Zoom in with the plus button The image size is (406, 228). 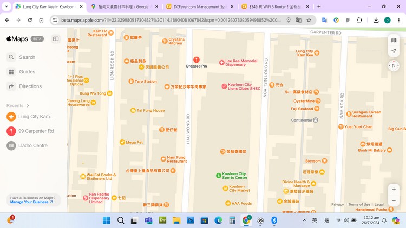click(x=394, y=189)
